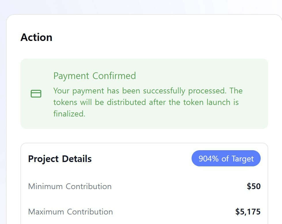Click the word finalized in the banner
This screenshot has height=224, width=282.
(x=69, y=114)
